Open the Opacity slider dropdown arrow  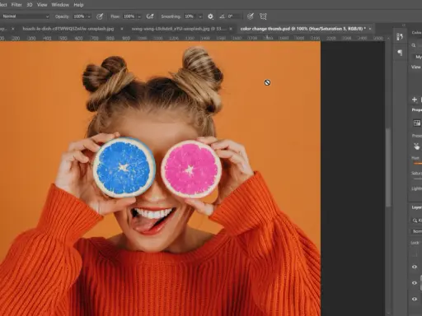click(x=89, y=16)
